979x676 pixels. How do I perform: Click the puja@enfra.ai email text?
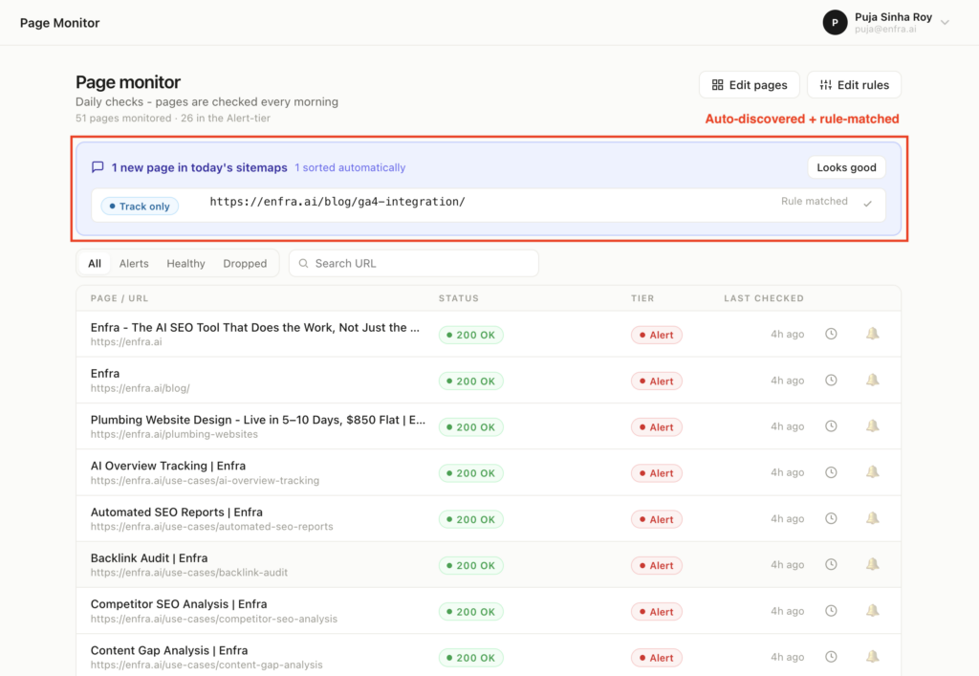[x=885, y=30]
